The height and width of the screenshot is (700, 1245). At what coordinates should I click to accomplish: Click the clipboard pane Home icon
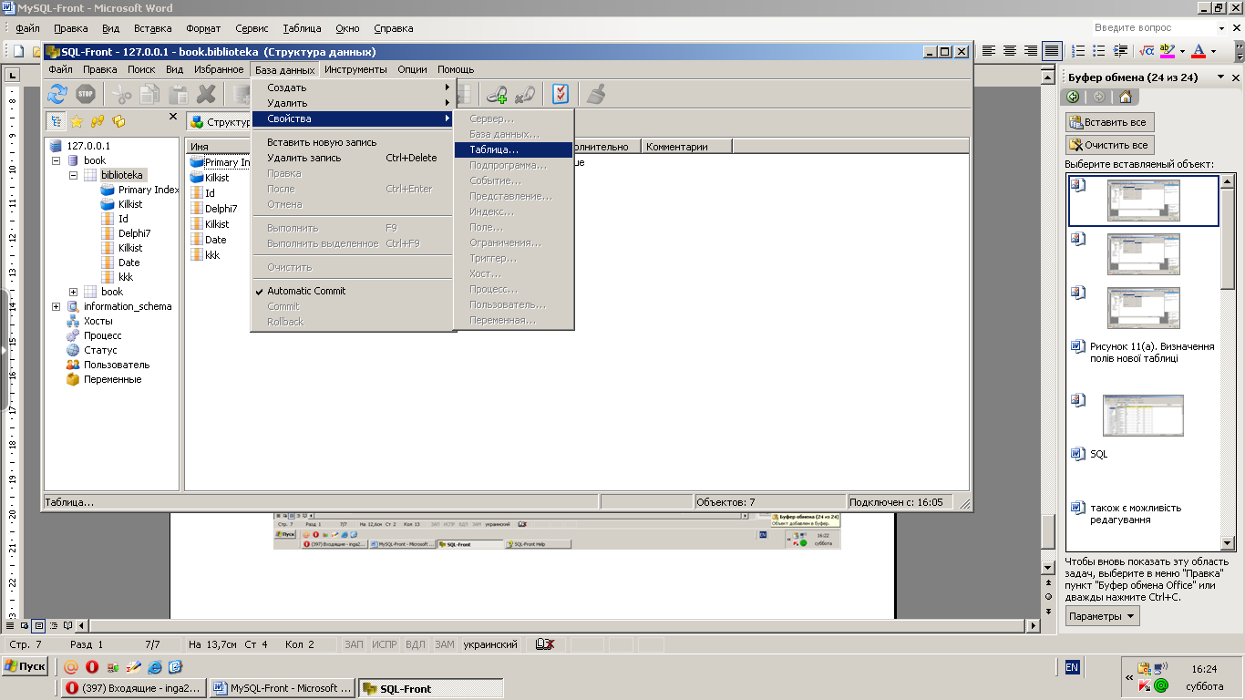tap(1125, 97)
